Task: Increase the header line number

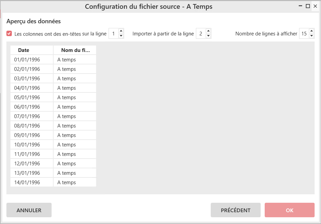Action: (x=121, y=31)
